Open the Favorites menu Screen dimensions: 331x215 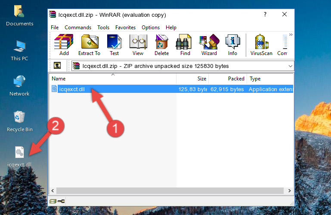click(125, 28)
